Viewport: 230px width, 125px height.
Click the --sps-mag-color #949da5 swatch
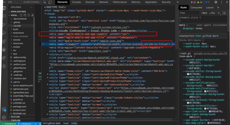[x=208, y=123]
